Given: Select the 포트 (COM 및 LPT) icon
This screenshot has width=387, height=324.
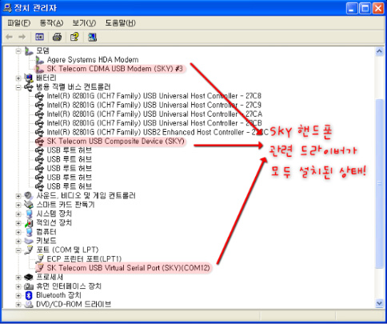Looking at the screenshot, I should point(29,250).
